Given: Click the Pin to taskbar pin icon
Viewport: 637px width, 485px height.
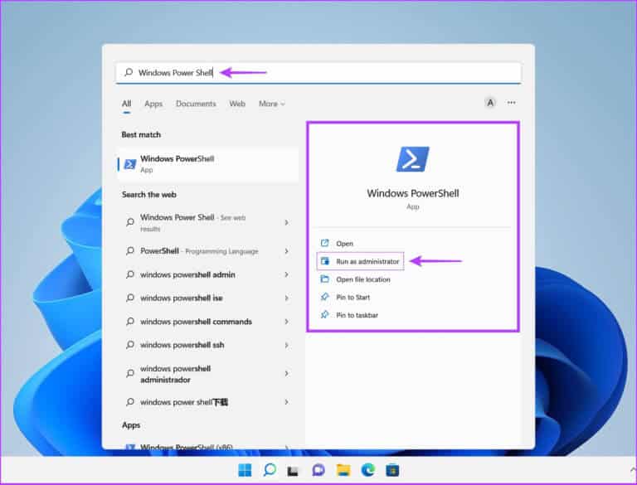Looking at the screenshot, I should click(324, 314).
